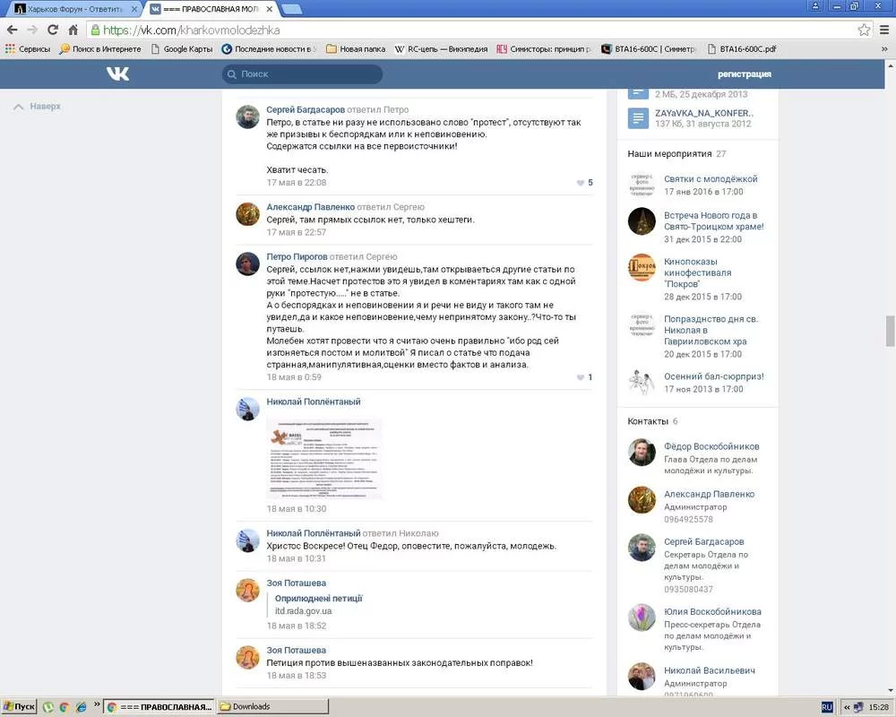Open Симисторы: принцип bookmark
Screen dimensions: 896x717
coord(544,49)
